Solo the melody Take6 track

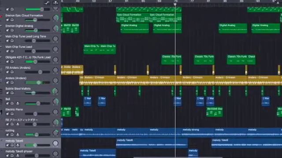coord(12,145)
